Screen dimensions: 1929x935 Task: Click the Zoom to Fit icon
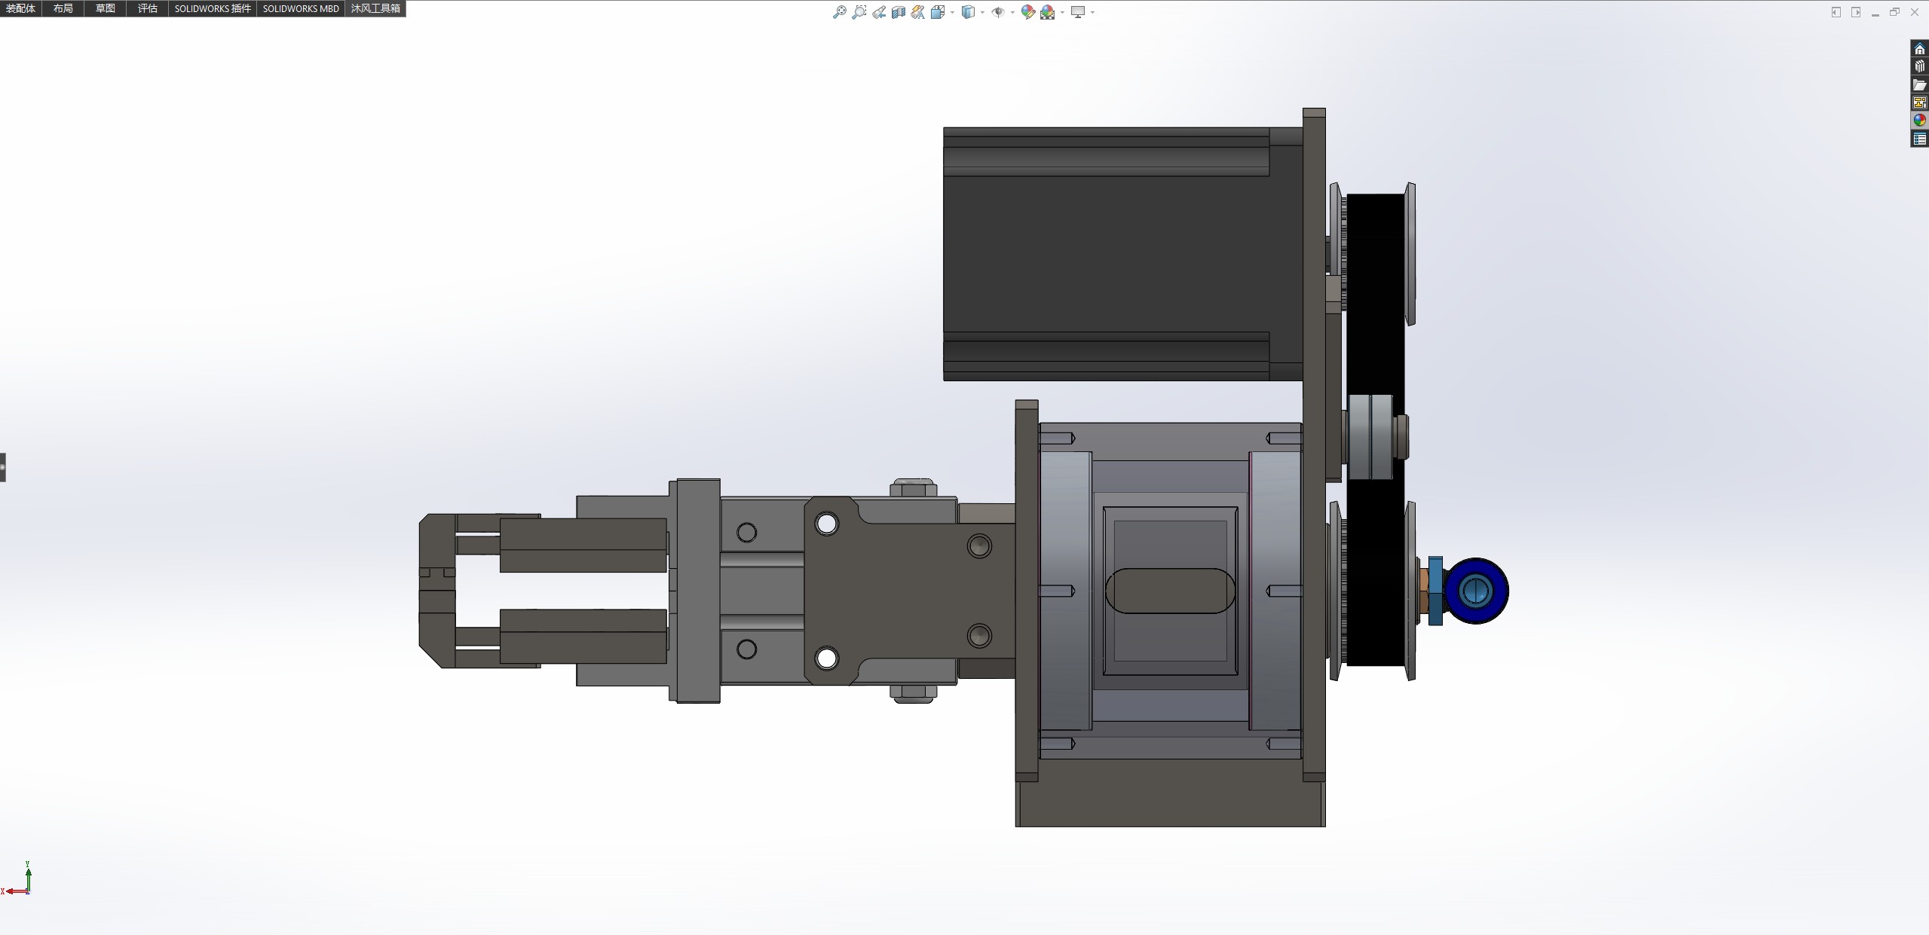pos(839,12)
